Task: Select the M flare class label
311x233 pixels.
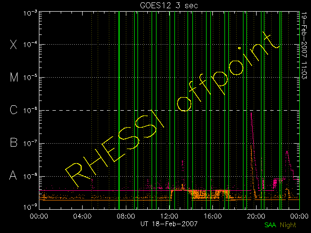Action: point(14,77)
